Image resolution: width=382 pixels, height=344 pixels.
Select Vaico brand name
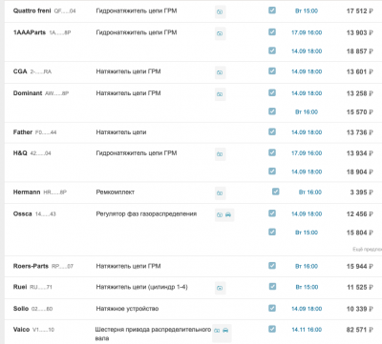pyautogui.click(x=21, y=330)
